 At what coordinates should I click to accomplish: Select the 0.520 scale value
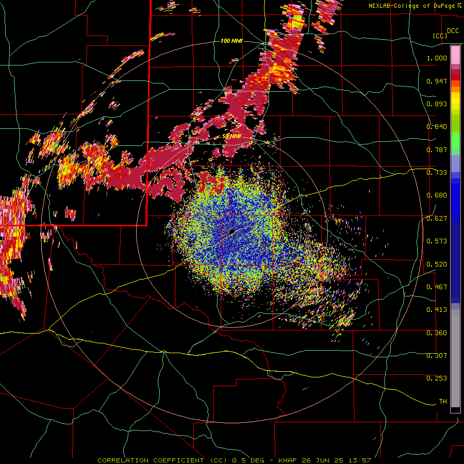[x=437, y=264]
